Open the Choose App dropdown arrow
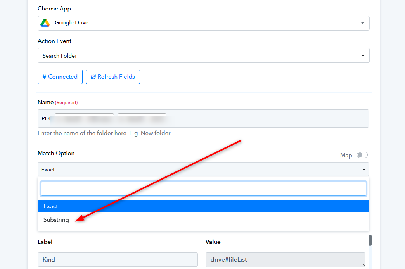Viewport: 405px width, 269px height. tap(363, 23)
